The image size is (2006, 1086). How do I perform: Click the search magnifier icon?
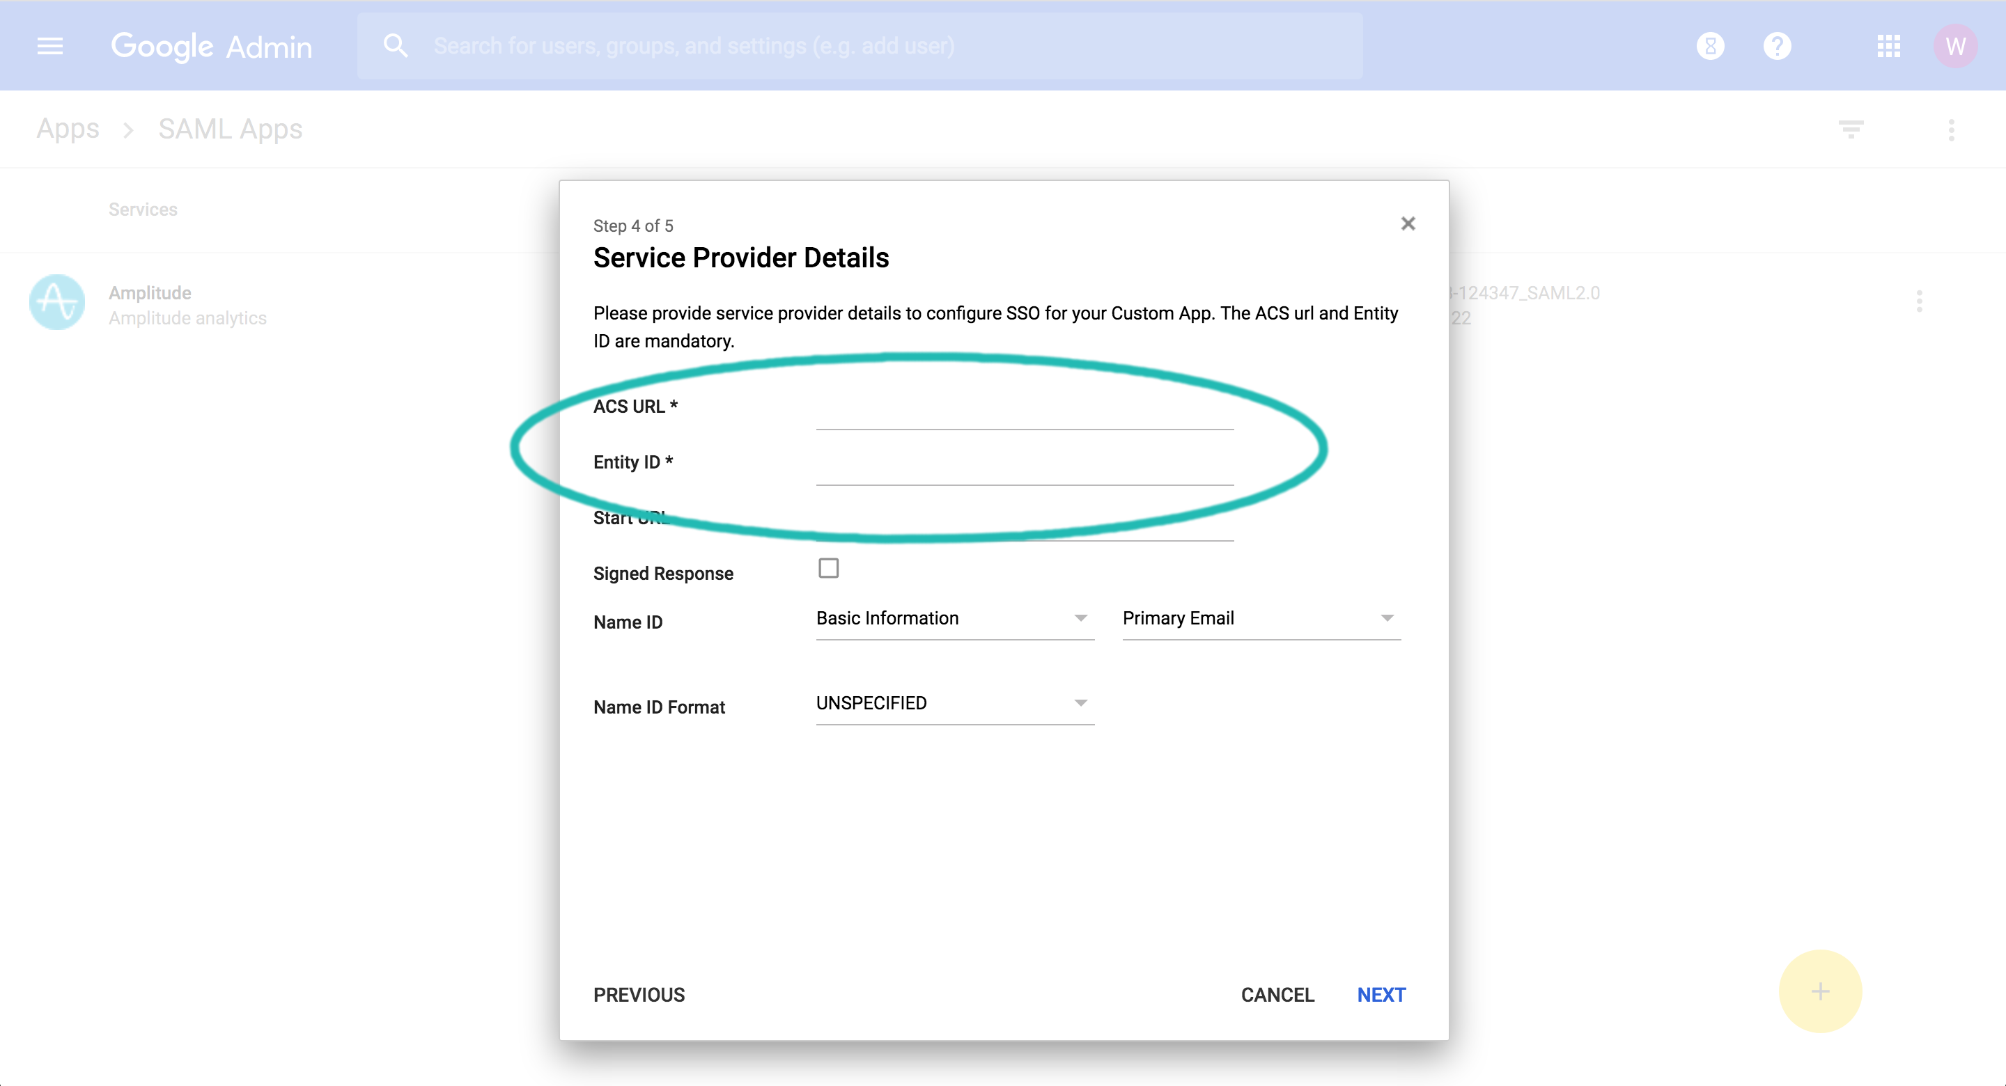coord(396,46)
